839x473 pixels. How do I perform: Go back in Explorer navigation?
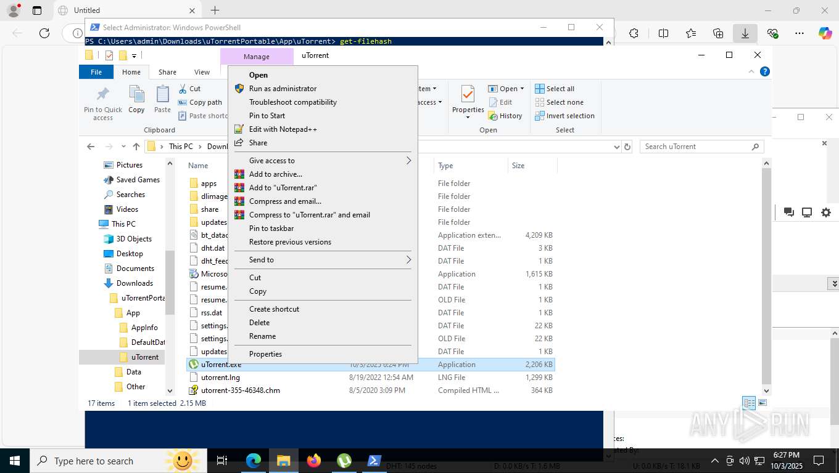click(91, 147)
